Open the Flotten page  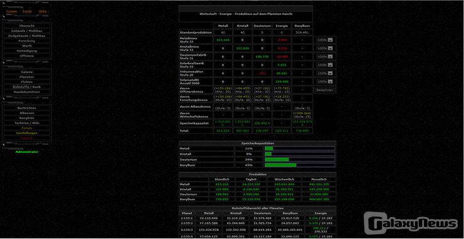[27, 82]
